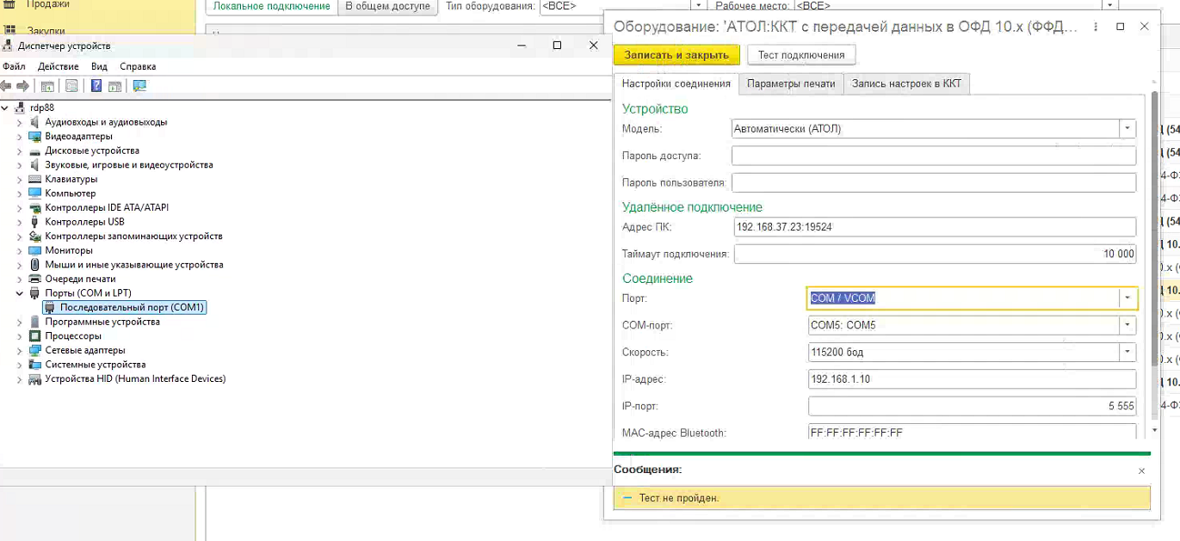
Task: Click the Последовательный порт (COM1) port icon
Action: pyautogui.click(x=50, y=307)
